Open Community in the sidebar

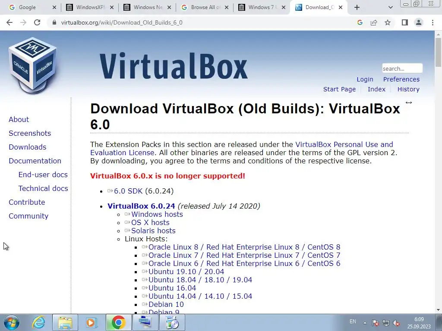click(28, 216)
